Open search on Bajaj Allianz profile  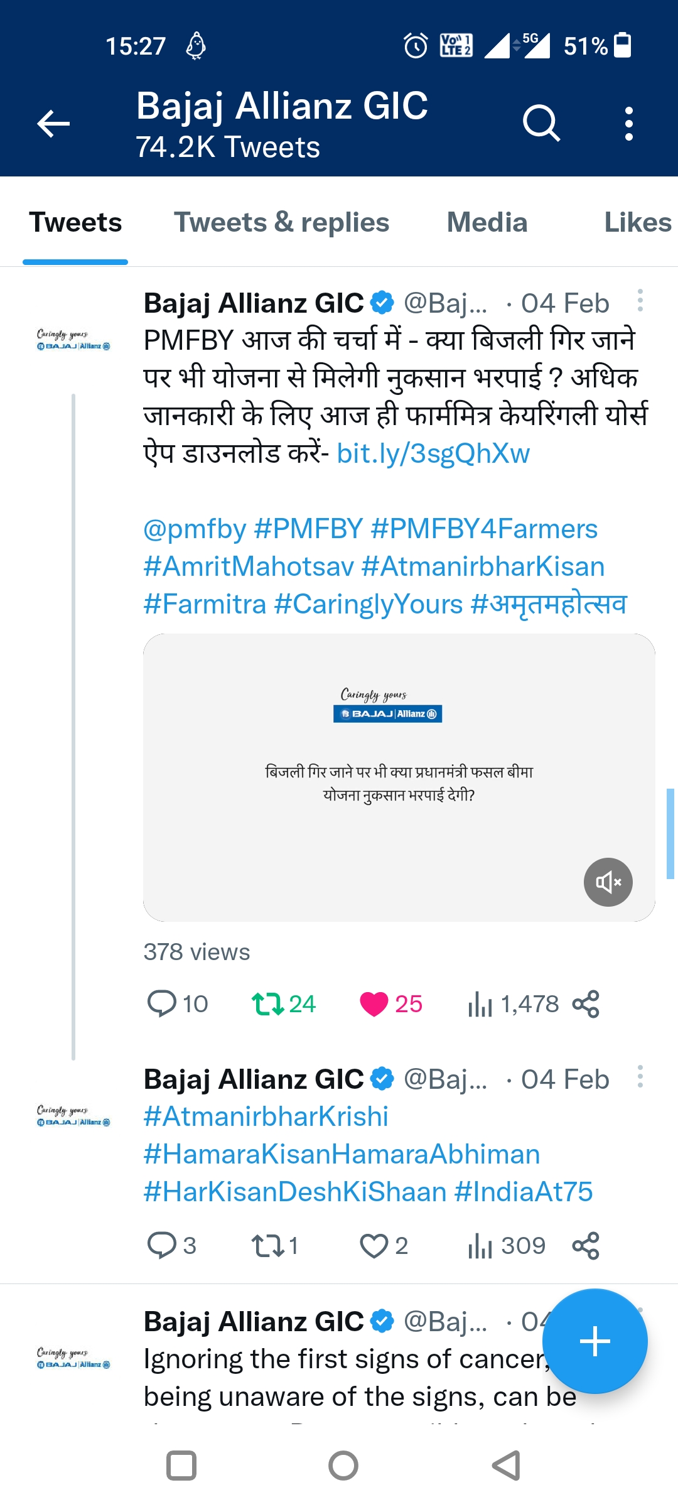tap(541, 123)
